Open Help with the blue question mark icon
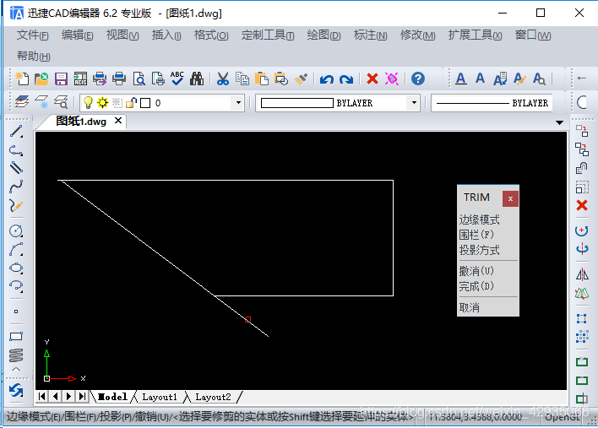The image size is (598, 428). [x=418, y=79]
